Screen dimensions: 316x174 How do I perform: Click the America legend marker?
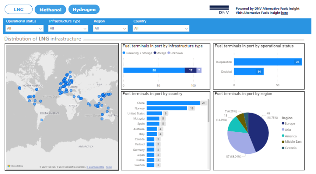tap(283, 136)
